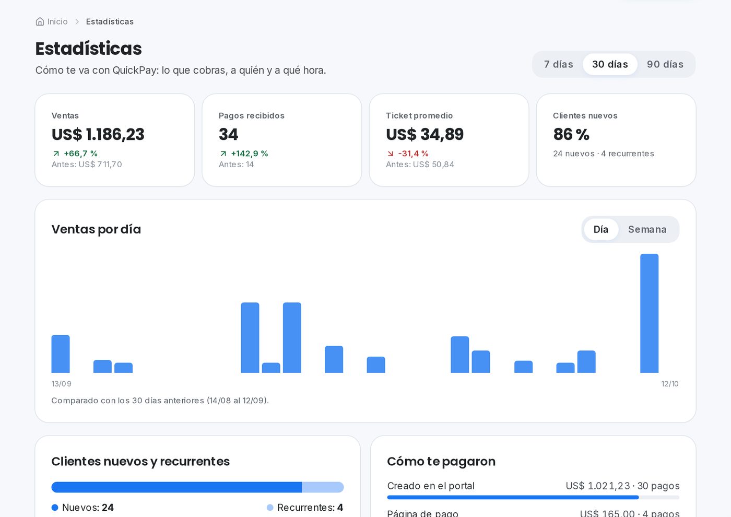Click the Ventas por día heading
The height and width of the screenshot is (517, 731).
tap(96, 229)
